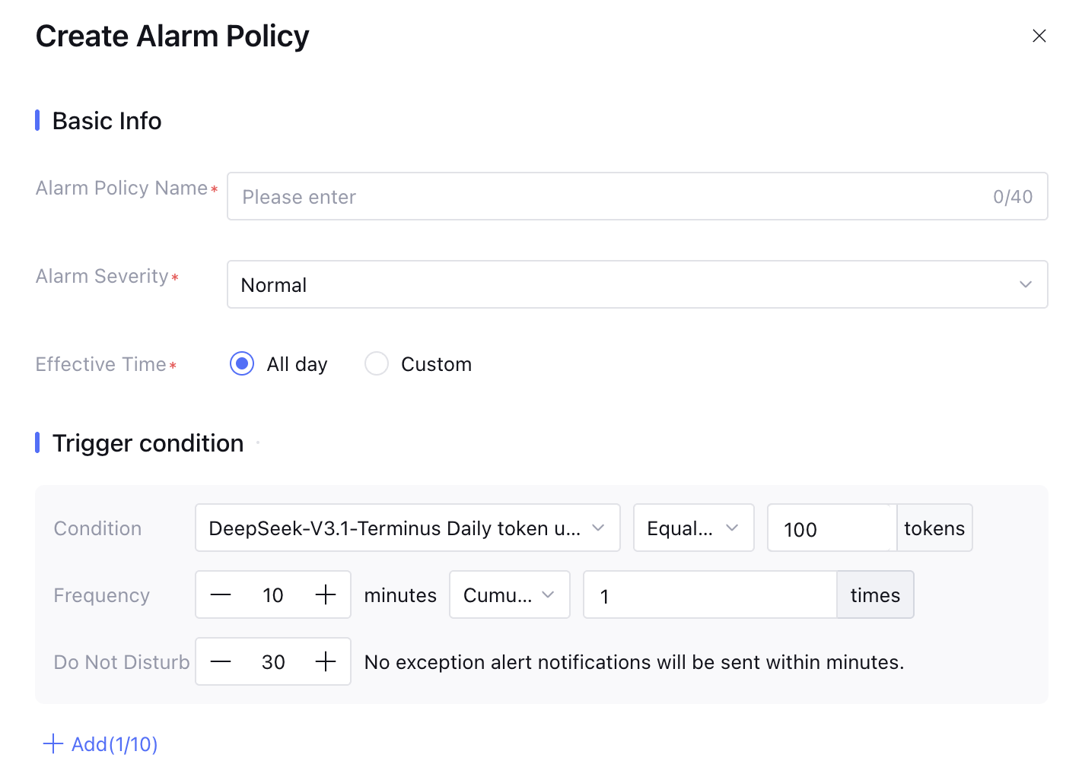Close the Create Alarm Policy dialog
Screen dimensions: 1082x783
(x=1039, y=36)
